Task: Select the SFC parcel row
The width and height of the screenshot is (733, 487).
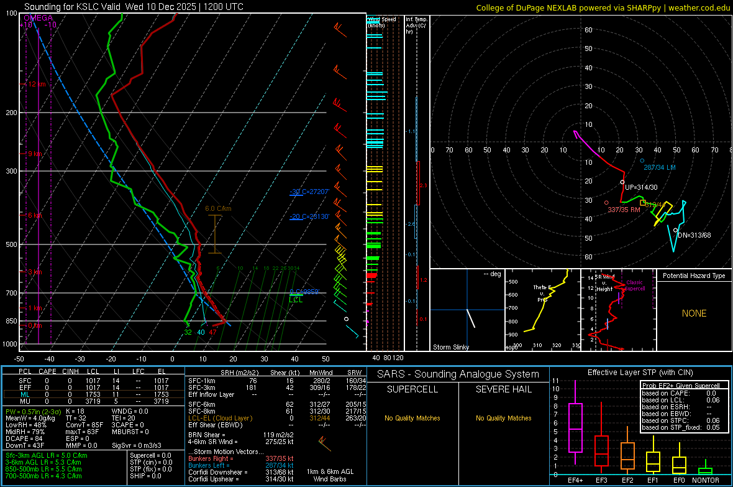Action: click(x=94, y=381)
